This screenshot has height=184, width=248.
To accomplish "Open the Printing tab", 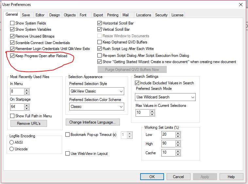I will [x=113, y=15].
